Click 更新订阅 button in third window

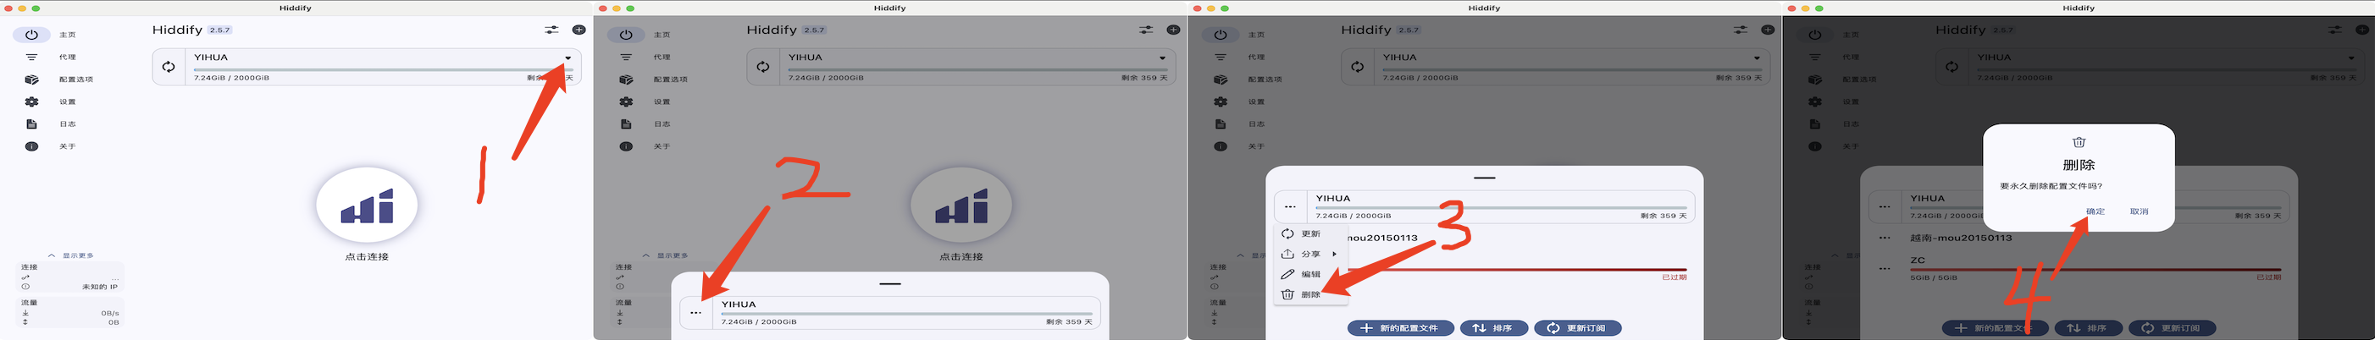pyautogui.click(x=1577, y=328)
